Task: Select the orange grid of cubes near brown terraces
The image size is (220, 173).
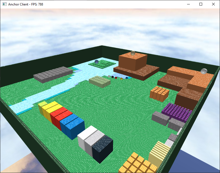Action: (x=159, y=94)
